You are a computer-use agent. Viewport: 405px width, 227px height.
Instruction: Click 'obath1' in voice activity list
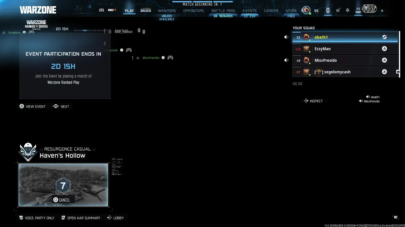375,97
